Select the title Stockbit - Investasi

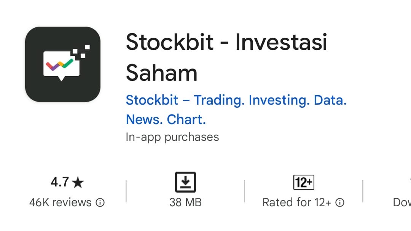coord(226,42)
